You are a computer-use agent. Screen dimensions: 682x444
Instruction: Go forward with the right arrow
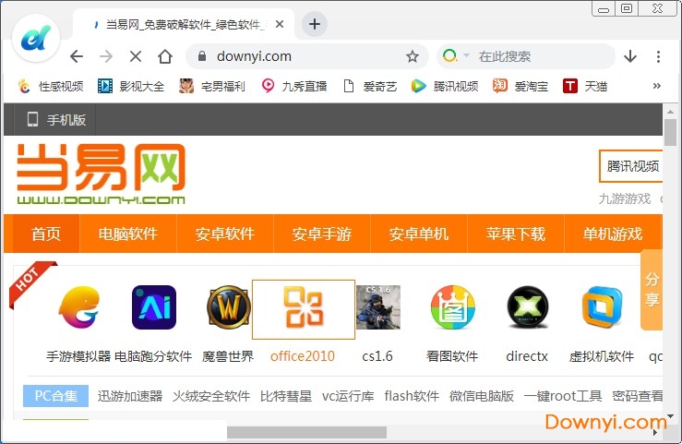point(106,56)
